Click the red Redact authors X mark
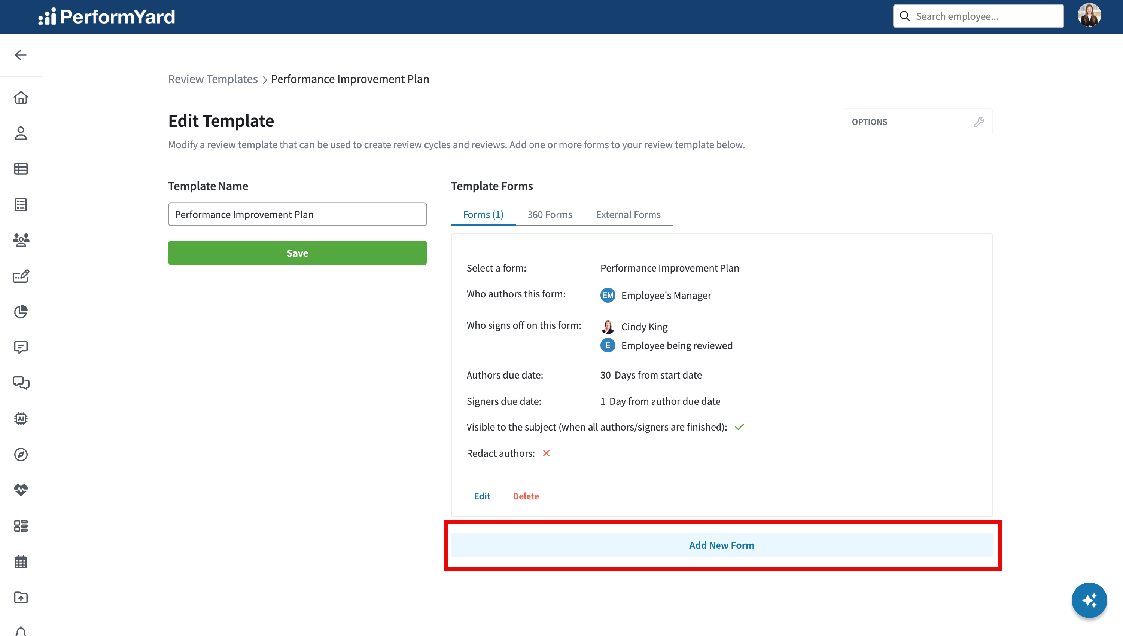Viewport: 1123px width, 636px height. (x=546, y=453)
